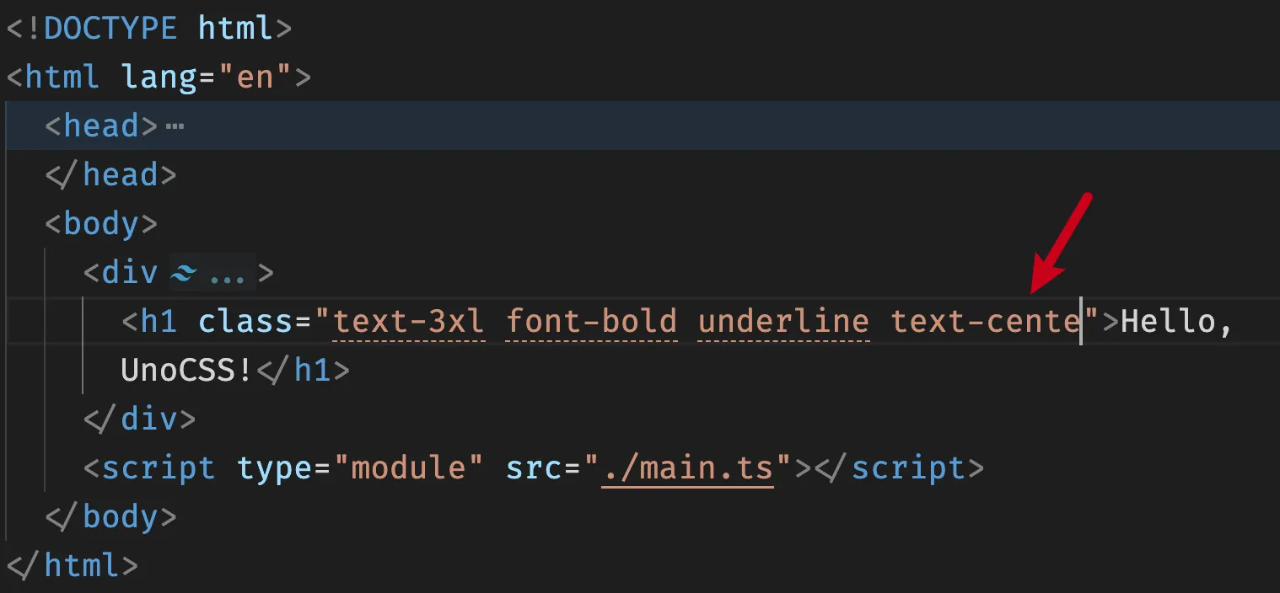
Task: Expand the collapsed div attributes ellipsis
Action: pyautogui.click(x=226, y=274)
